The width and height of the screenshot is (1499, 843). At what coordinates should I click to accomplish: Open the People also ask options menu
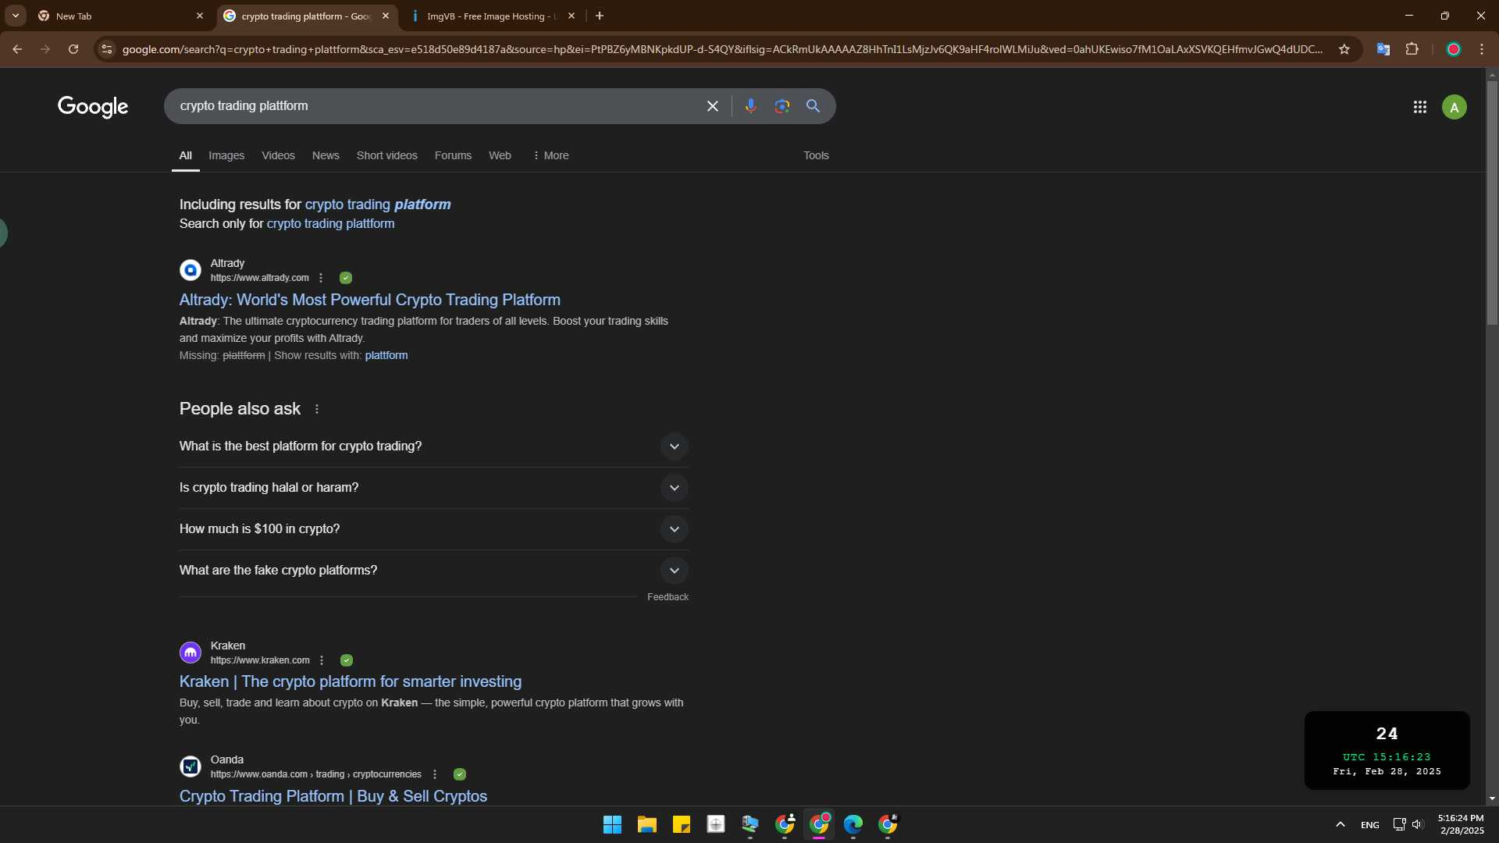point(316,409)
